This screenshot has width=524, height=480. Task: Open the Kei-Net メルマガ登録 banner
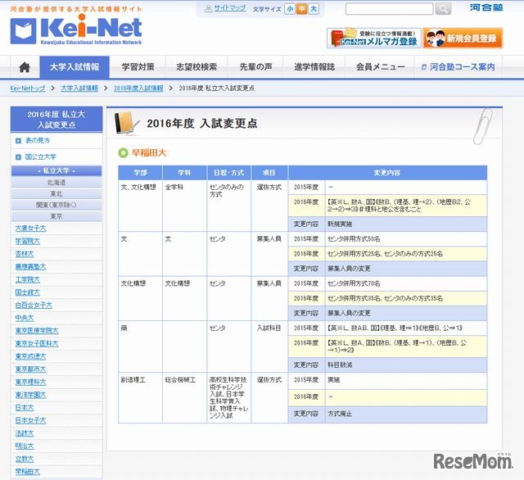(374, 38)
